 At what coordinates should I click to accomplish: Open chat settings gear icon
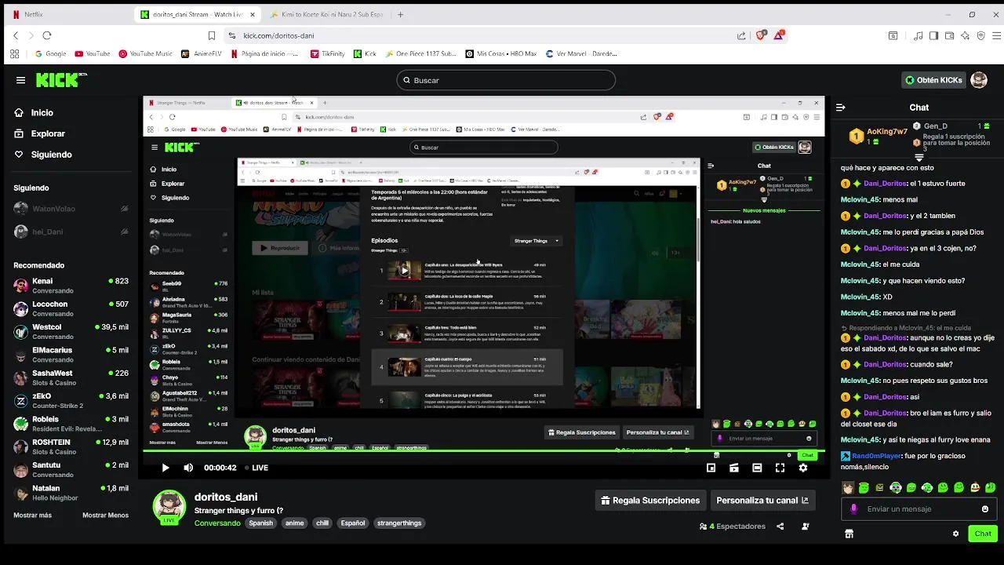pos(955,534)
